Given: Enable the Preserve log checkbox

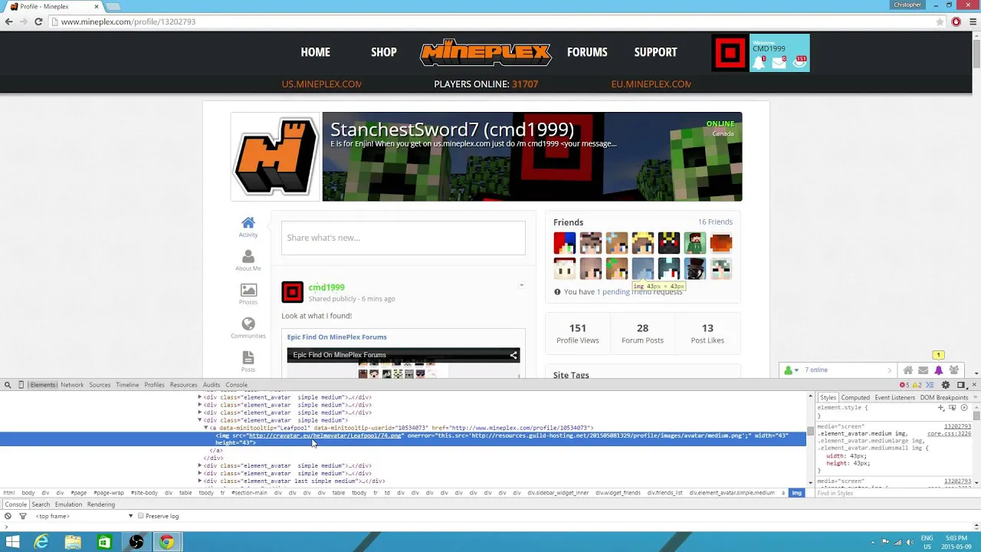Looking at the screenshot, I should tap(141, 516).
